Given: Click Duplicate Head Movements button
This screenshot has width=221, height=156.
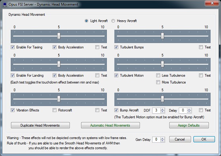Looking at the screenshot, I should (40, 125).
